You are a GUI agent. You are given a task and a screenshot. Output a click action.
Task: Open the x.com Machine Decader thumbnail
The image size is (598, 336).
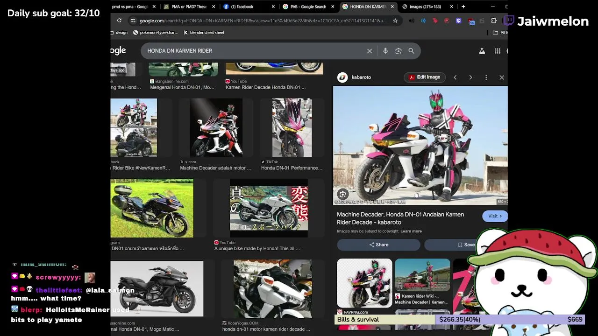click(216, 127)
